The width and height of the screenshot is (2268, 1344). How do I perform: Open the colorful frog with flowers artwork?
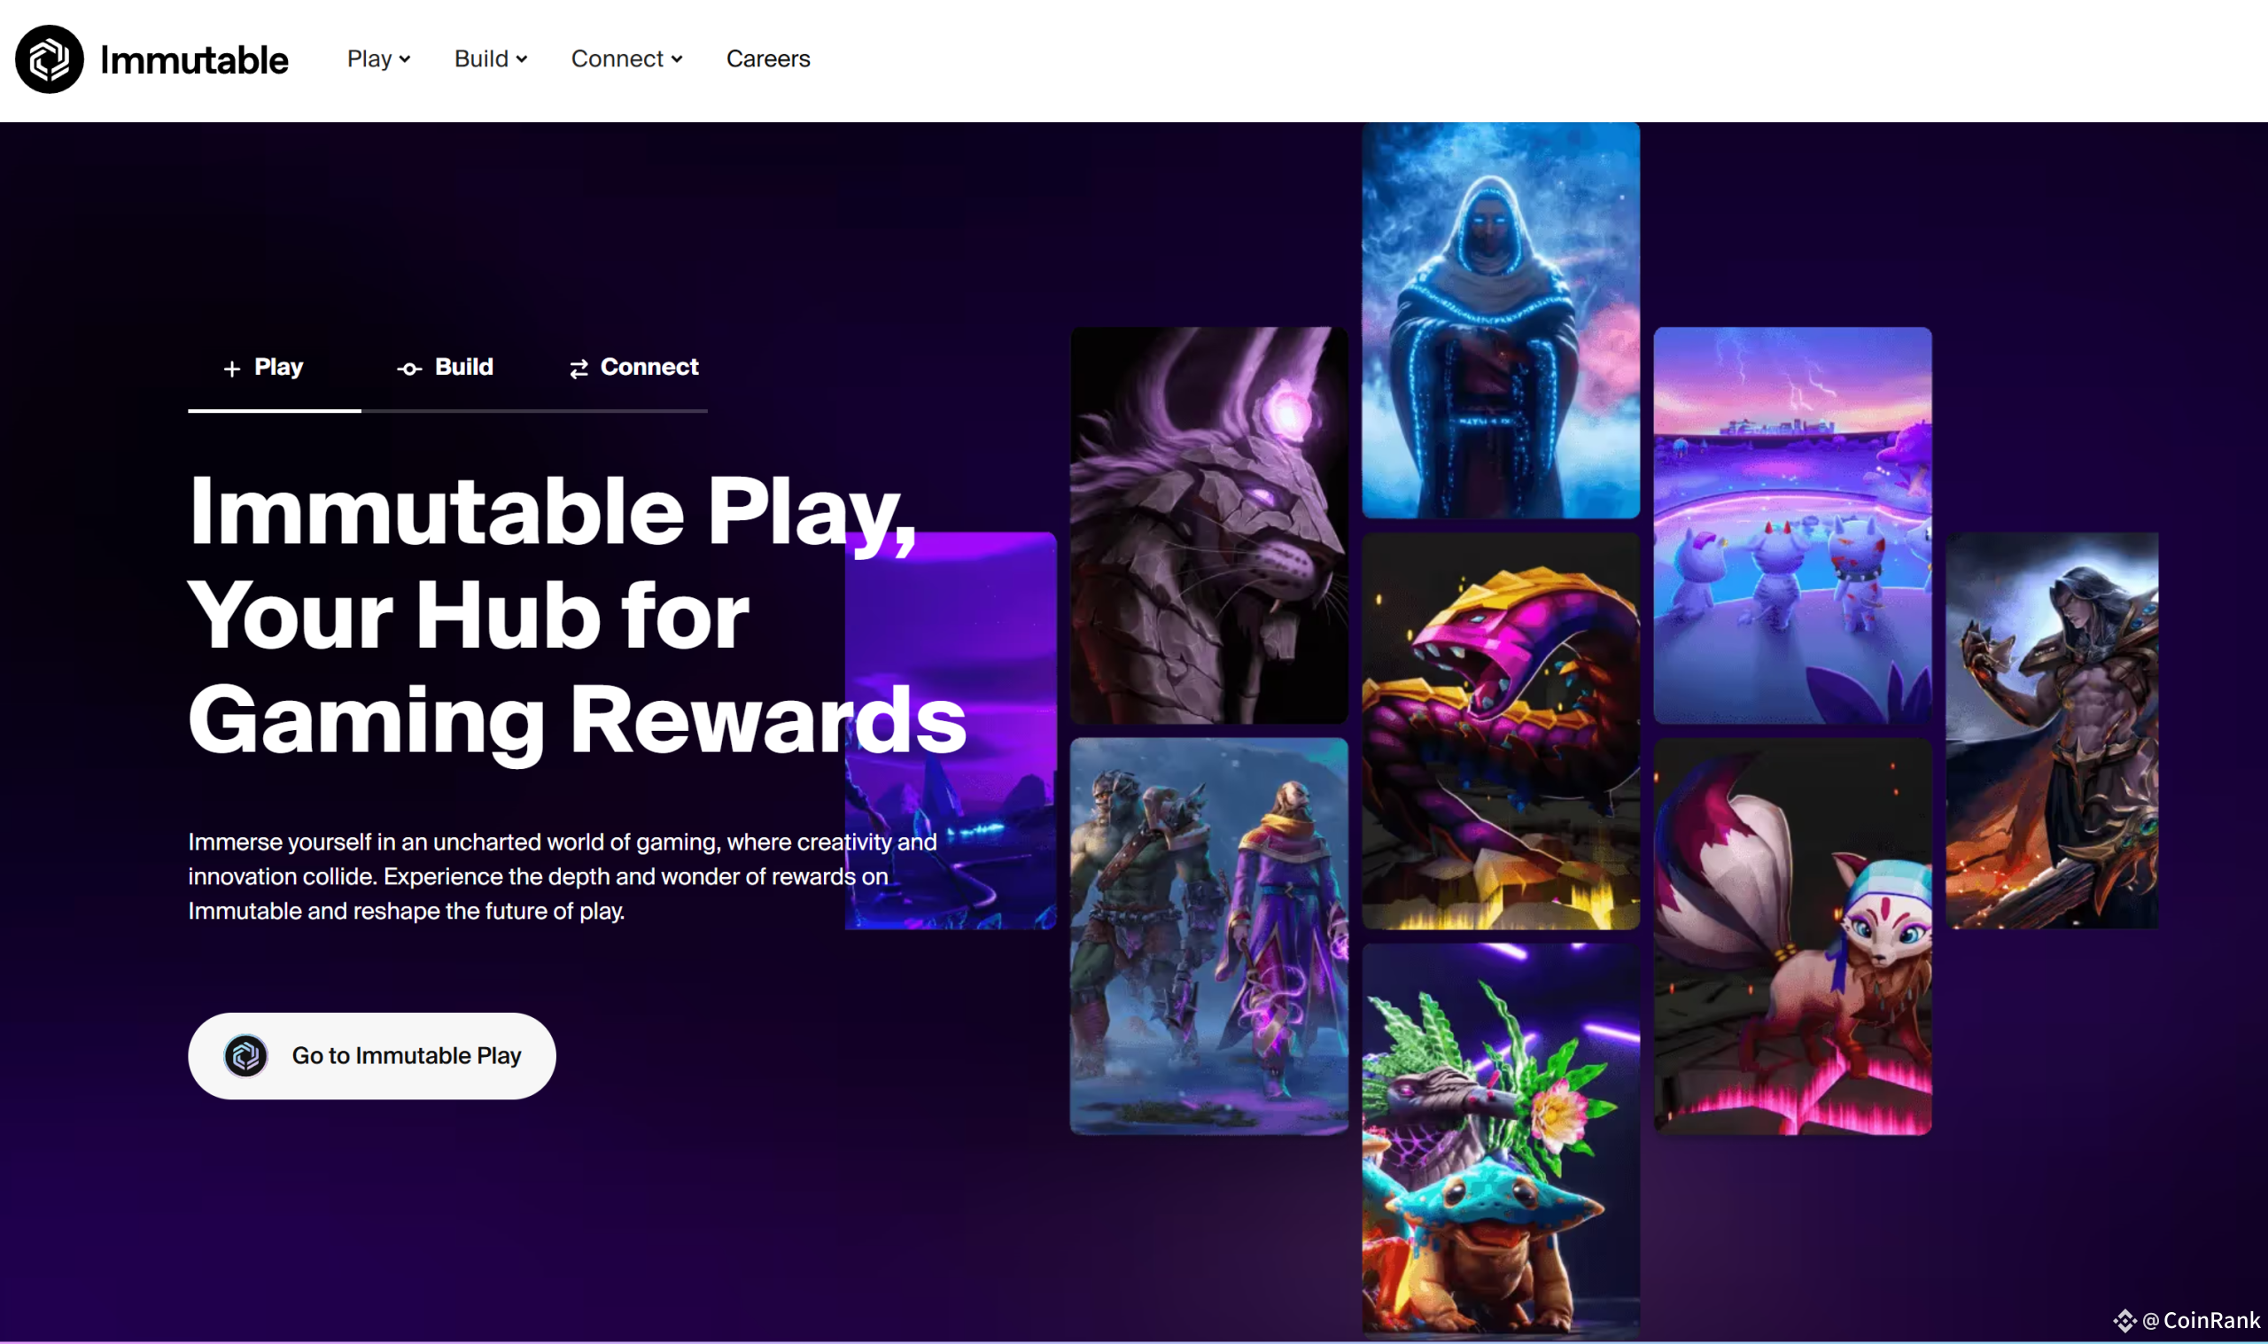[1501, 1139]
